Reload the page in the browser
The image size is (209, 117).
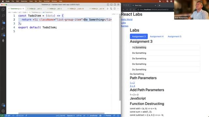(130, 9)
